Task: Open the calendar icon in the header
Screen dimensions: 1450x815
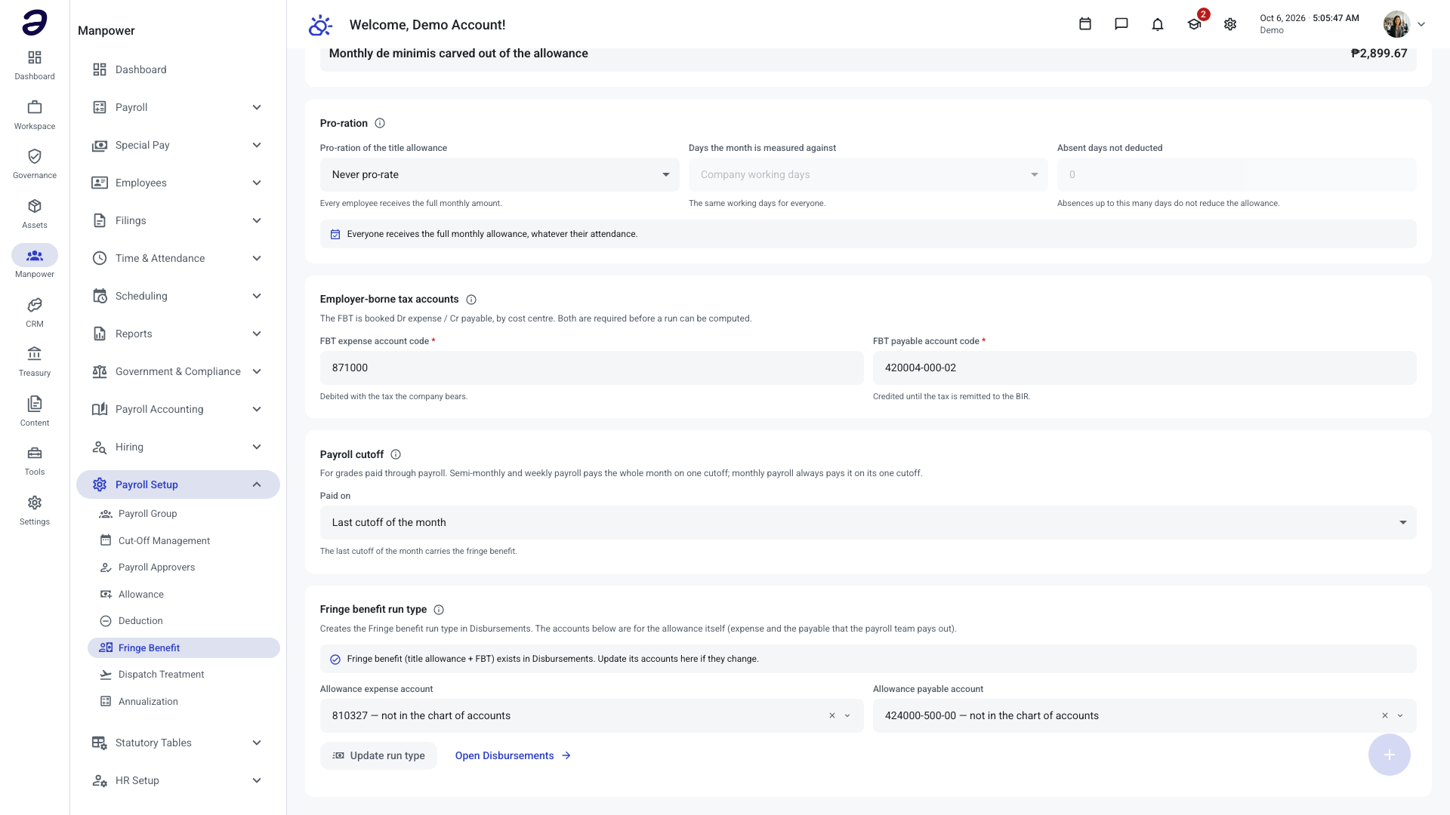Action: point(1085,24)
